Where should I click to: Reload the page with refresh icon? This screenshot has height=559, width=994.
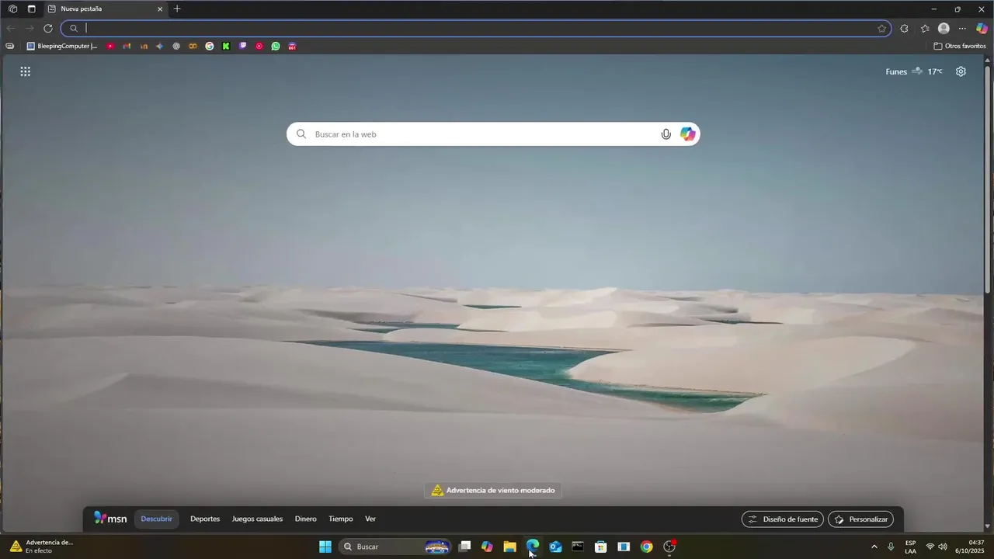48,28
